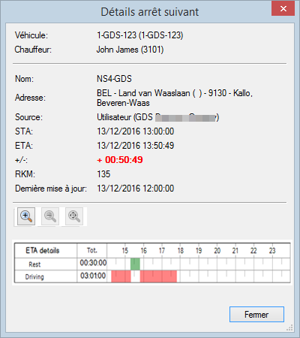Image resolution: width=300 pixels, height=338 pixels.
Task: Click the resize grip in dialog corner
Action: (289, 327)
